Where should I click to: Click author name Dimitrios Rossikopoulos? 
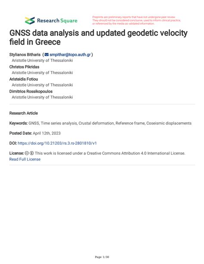(31, 91)
